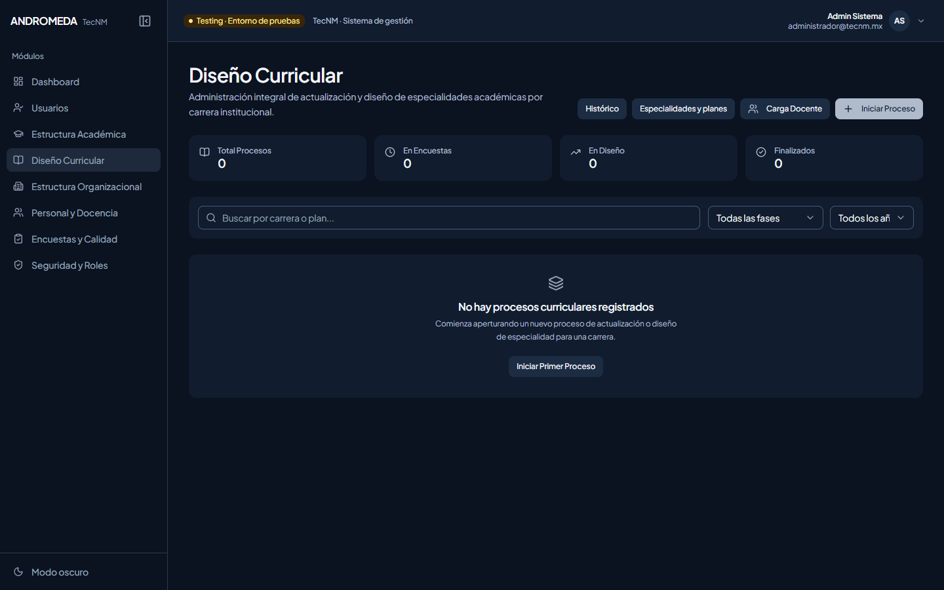Click the Carga Docente button
Screen dimensions: 944x590
point(785,109)
